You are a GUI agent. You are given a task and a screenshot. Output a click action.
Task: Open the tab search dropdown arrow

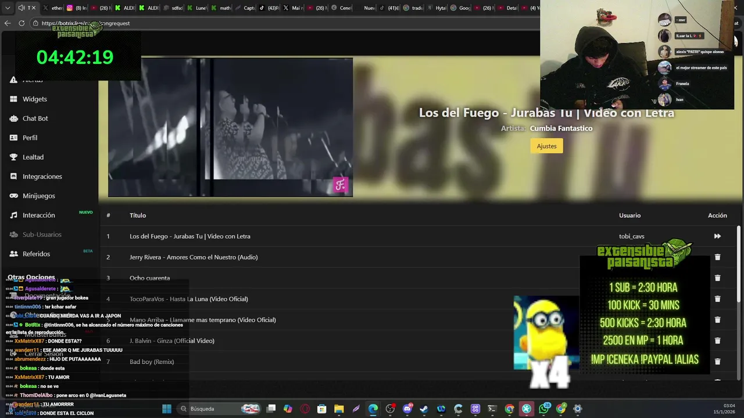coord(8,8)
